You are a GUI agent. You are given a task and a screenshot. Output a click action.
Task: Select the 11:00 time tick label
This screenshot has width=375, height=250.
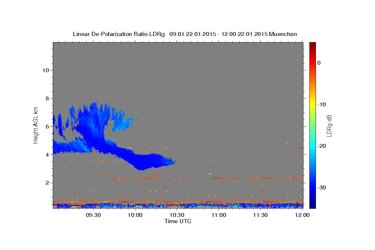219,215
